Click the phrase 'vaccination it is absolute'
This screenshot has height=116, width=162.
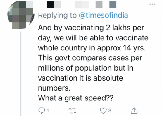(x=81, y=78)
